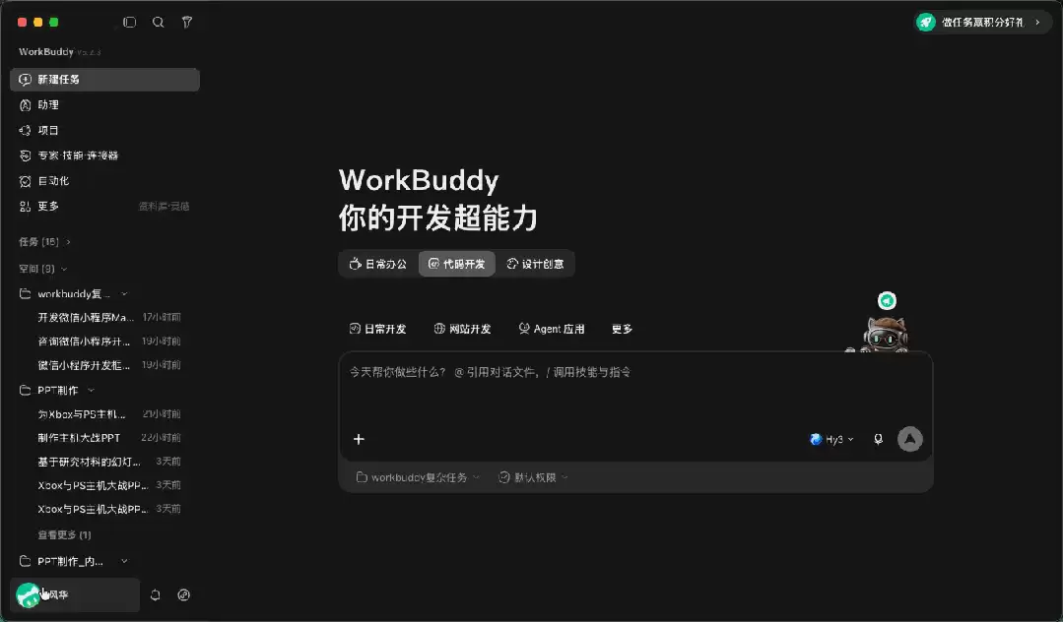This screenshot has width=1063, height=622.
Task: Open 自动化 in the sidebar
Action: click(x=104, y=181)
